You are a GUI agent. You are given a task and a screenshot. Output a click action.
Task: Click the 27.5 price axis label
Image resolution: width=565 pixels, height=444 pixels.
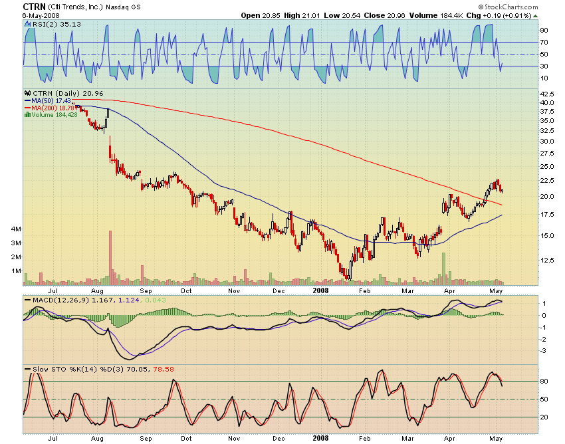pyautogui.click(x=547, y=154)
